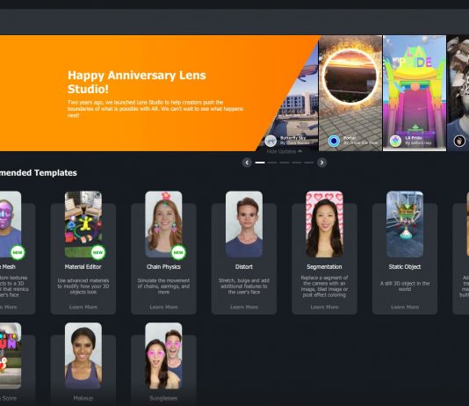Viewport: 469px width, 406px height.
Task: Click 'Simulate the movement of chains' description
Action: point(163,286)
